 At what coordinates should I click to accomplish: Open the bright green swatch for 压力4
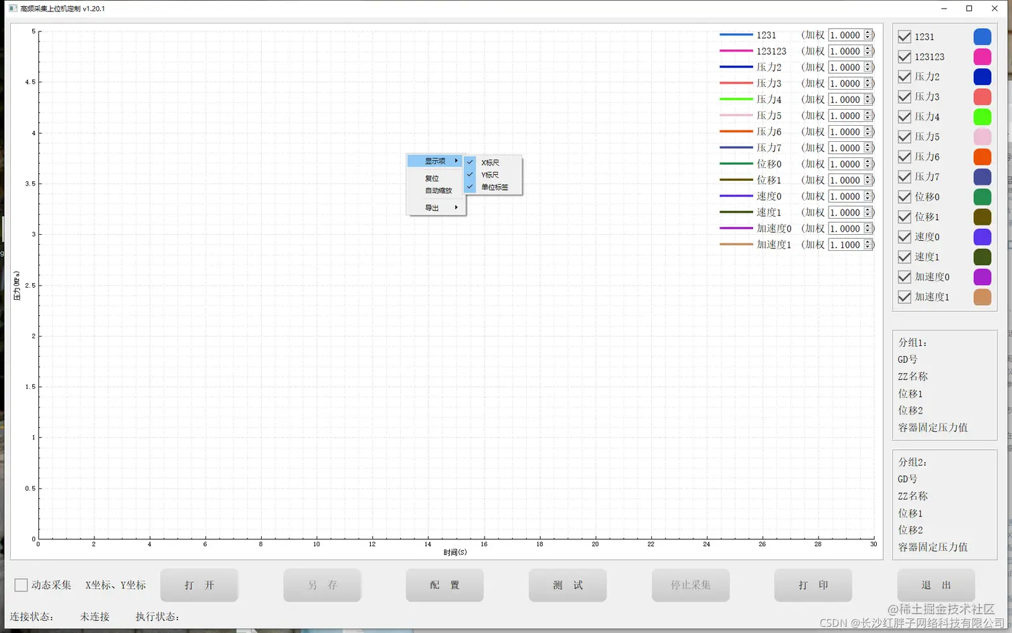[982, 116]
